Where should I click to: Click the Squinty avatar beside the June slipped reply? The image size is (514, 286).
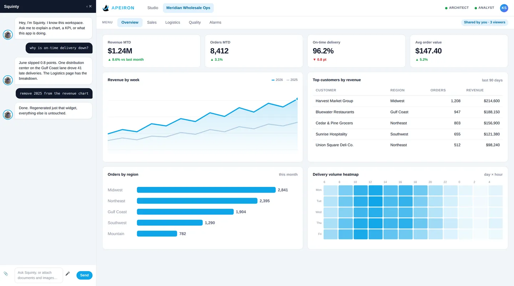[x=8, y=80]
